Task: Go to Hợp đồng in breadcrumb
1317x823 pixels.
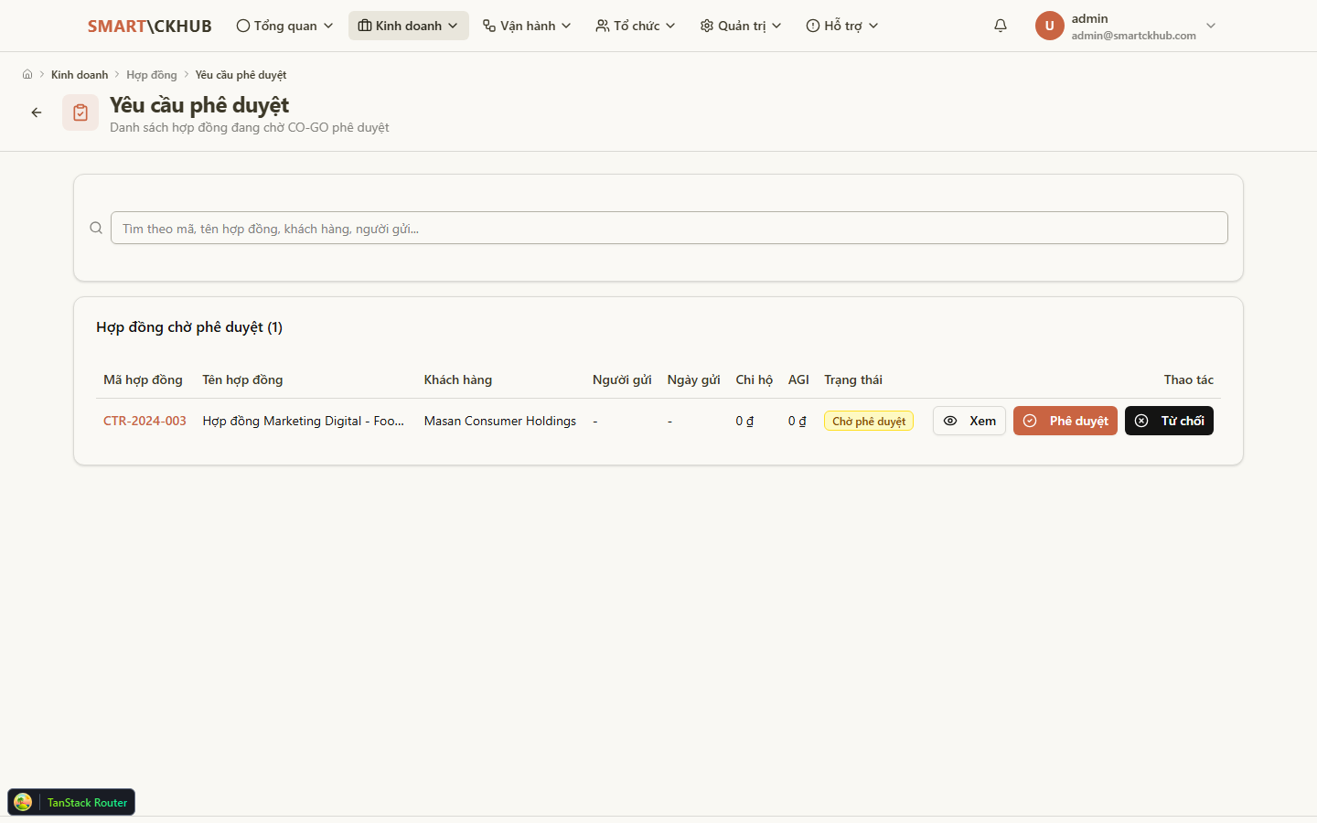Action: click(152, 75)
